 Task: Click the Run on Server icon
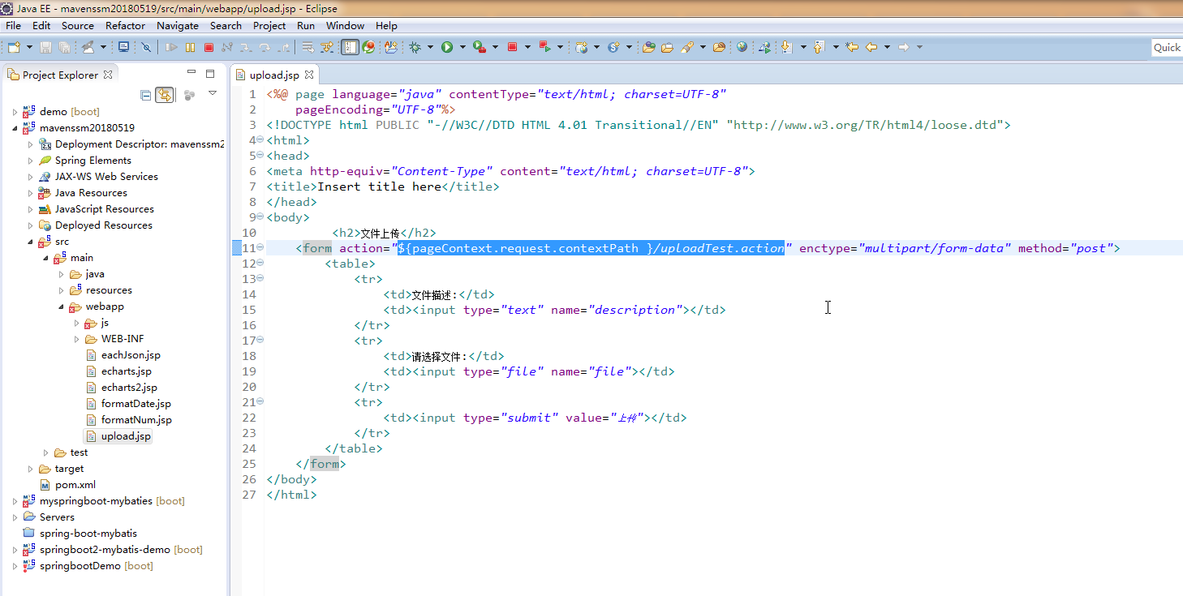click(x=479, y=47)
